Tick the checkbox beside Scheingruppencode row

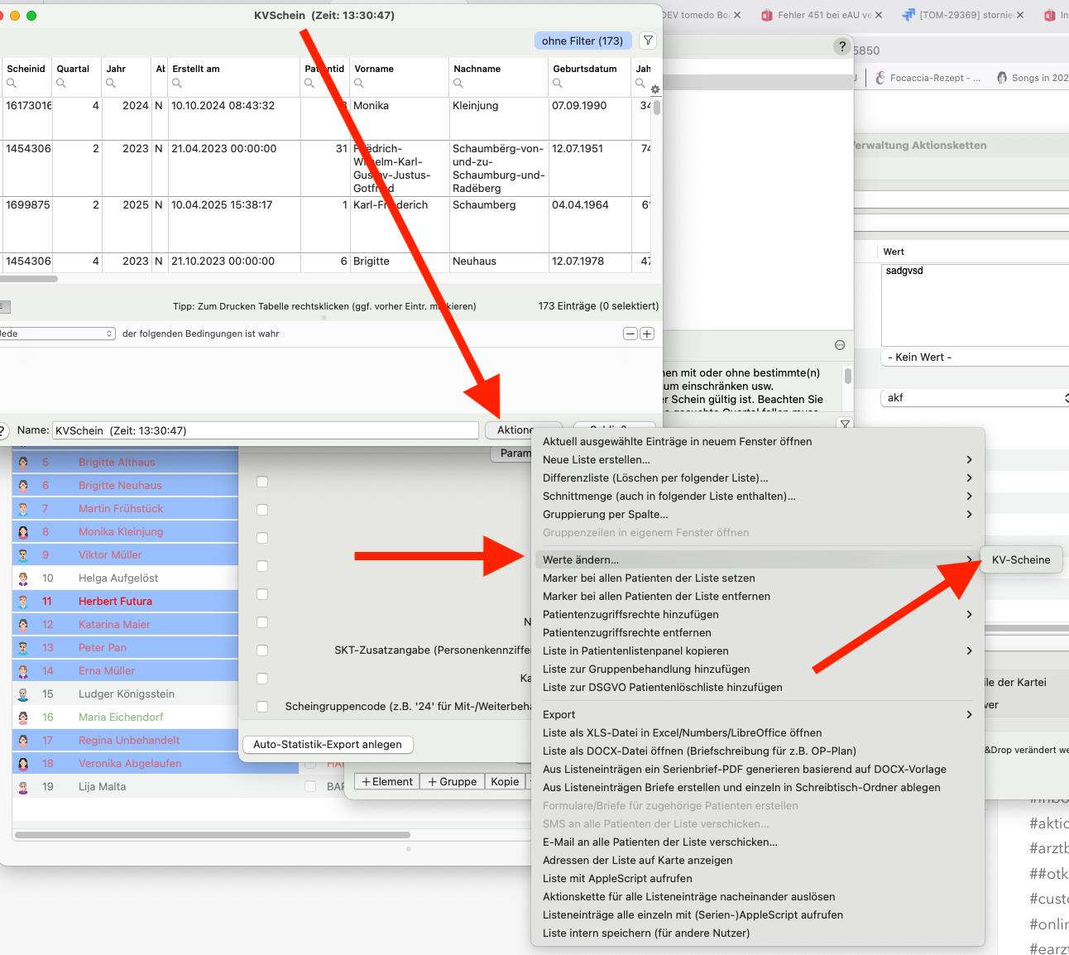(x=262, y=707)
